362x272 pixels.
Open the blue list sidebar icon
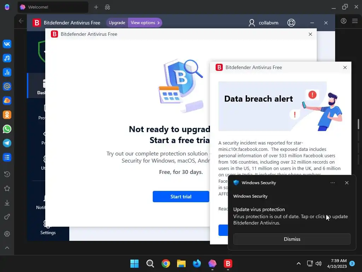pyautogui.click(x=7, y=157)
